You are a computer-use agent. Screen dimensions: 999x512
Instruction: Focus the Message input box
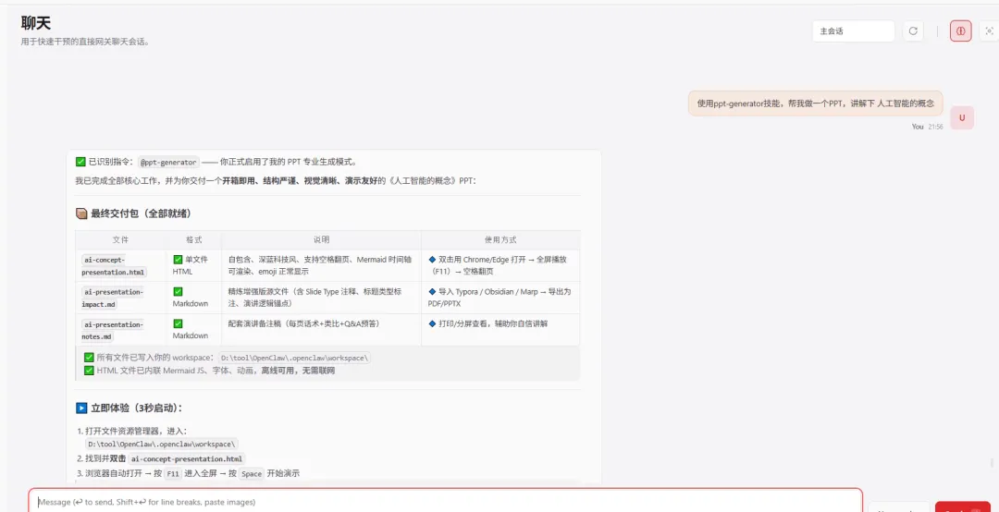tap(445, 502)
